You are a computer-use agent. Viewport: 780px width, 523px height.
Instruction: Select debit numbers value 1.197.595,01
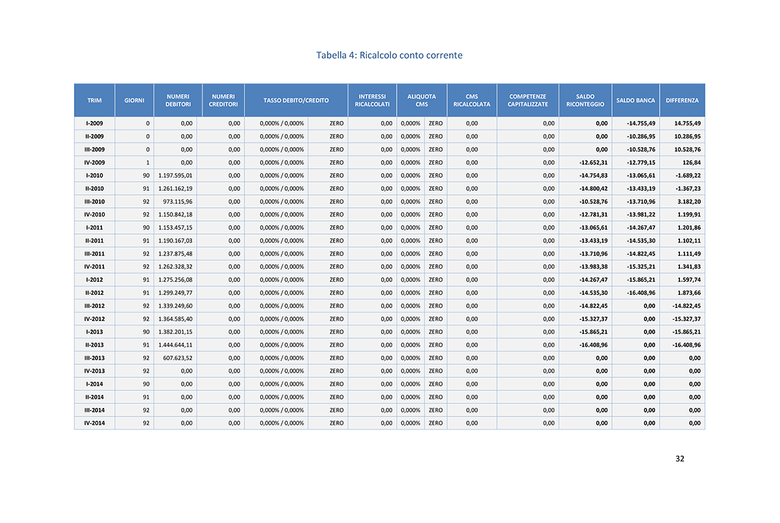(176, 176)
